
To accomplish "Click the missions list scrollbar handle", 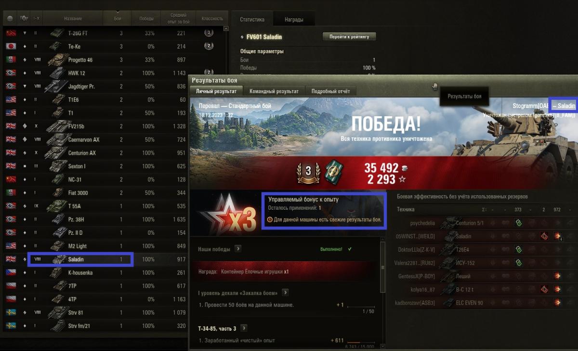I will click(x=383, y=267).
